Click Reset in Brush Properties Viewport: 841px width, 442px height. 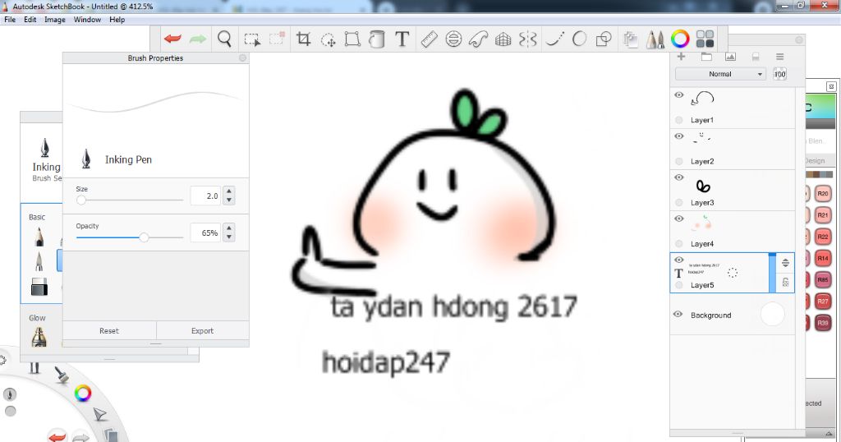109,330
